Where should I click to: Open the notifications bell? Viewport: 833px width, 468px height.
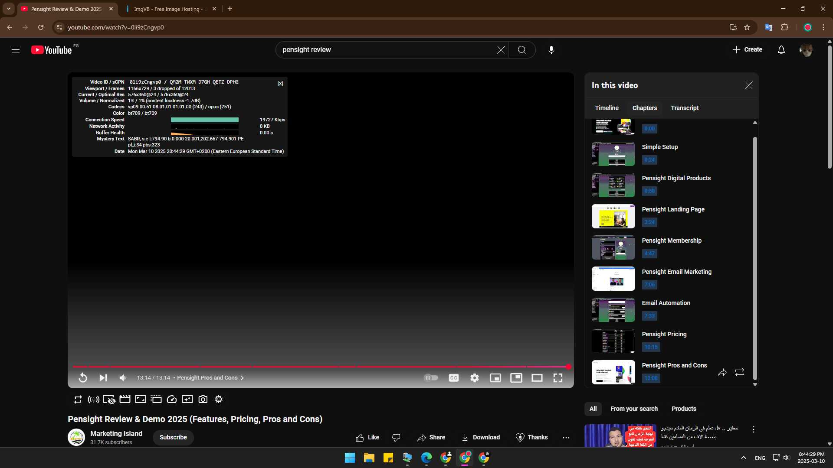pos(781,50)
